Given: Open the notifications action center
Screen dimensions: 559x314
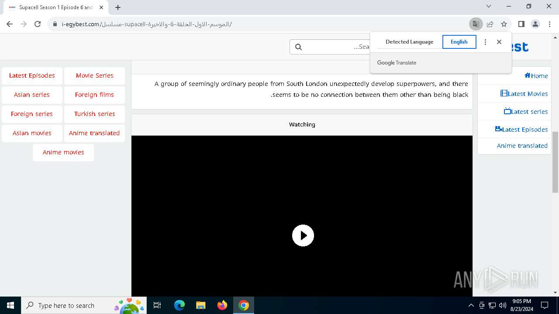Looking at the screenshot, I should 545,305.
